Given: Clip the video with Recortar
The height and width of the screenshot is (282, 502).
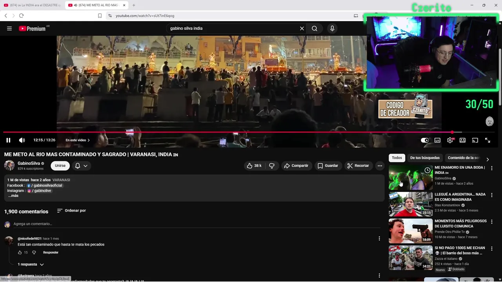Looking at the screenshot, I should [x=358, y=166].
